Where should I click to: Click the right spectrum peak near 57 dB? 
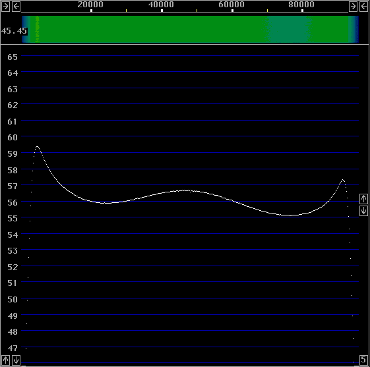[343, 180]
